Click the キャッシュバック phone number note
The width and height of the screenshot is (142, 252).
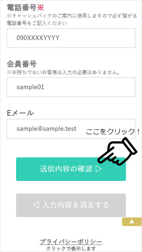point(72,16)
